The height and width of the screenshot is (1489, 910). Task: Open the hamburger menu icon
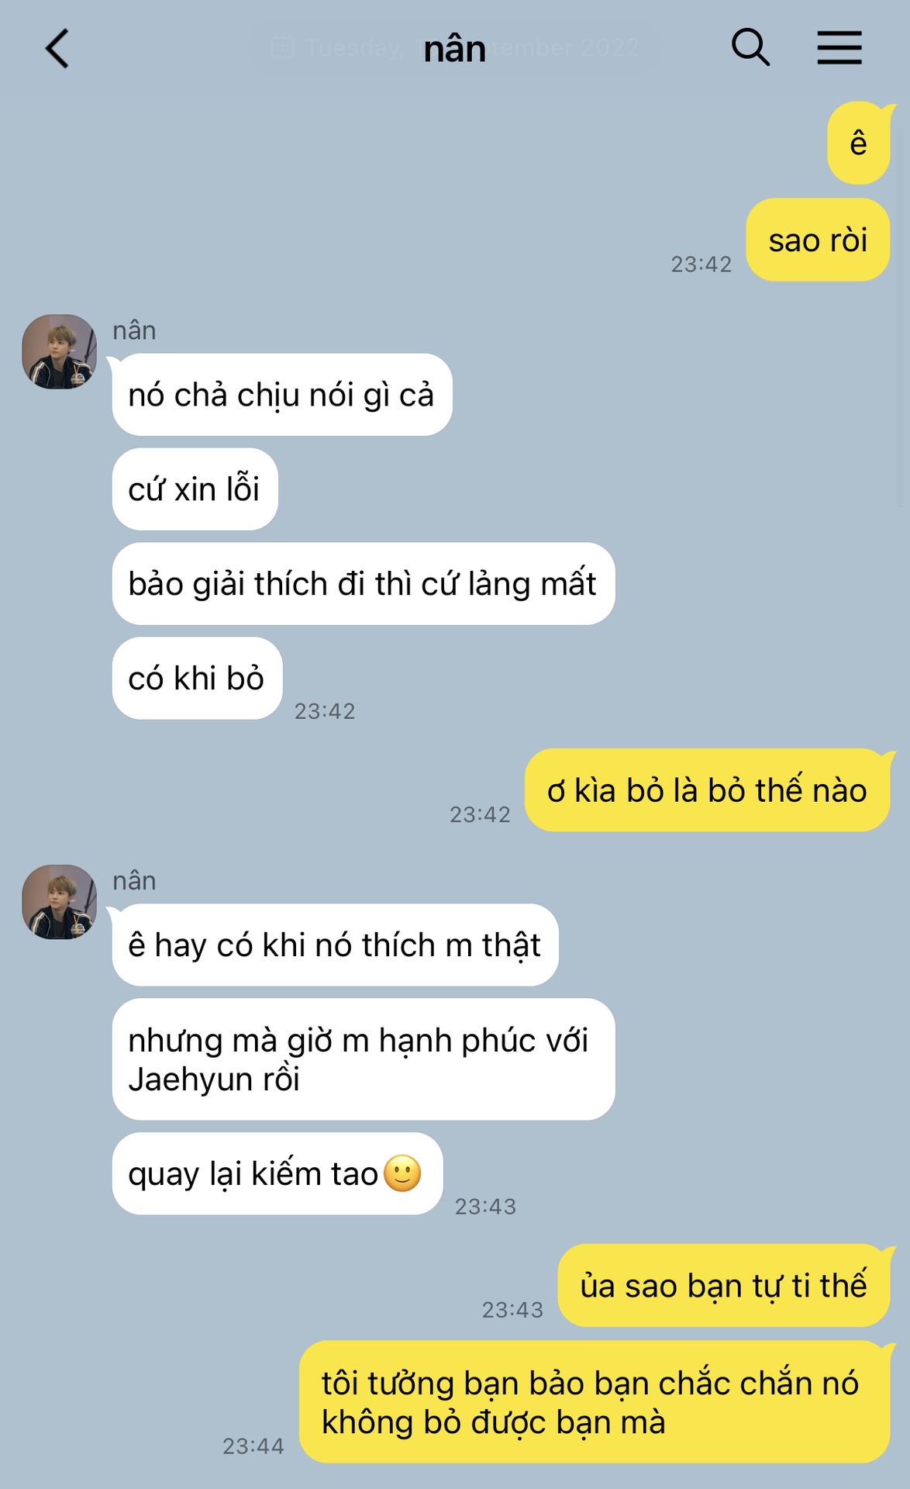(839, 47)
